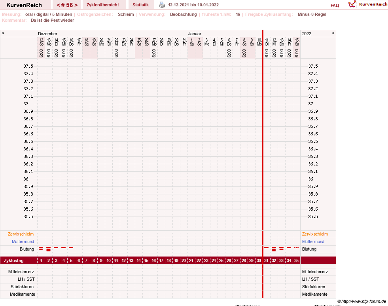Click cycle day 1 in the Zyklustag bar
388x306 pixels.
pyautogui.click(x=41, y=260)
